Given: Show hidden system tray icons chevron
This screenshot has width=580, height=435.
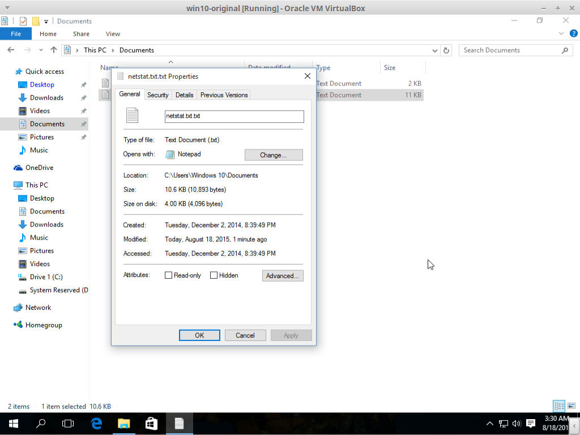Looking at the screenshot, I should click(x=490, y=423).
